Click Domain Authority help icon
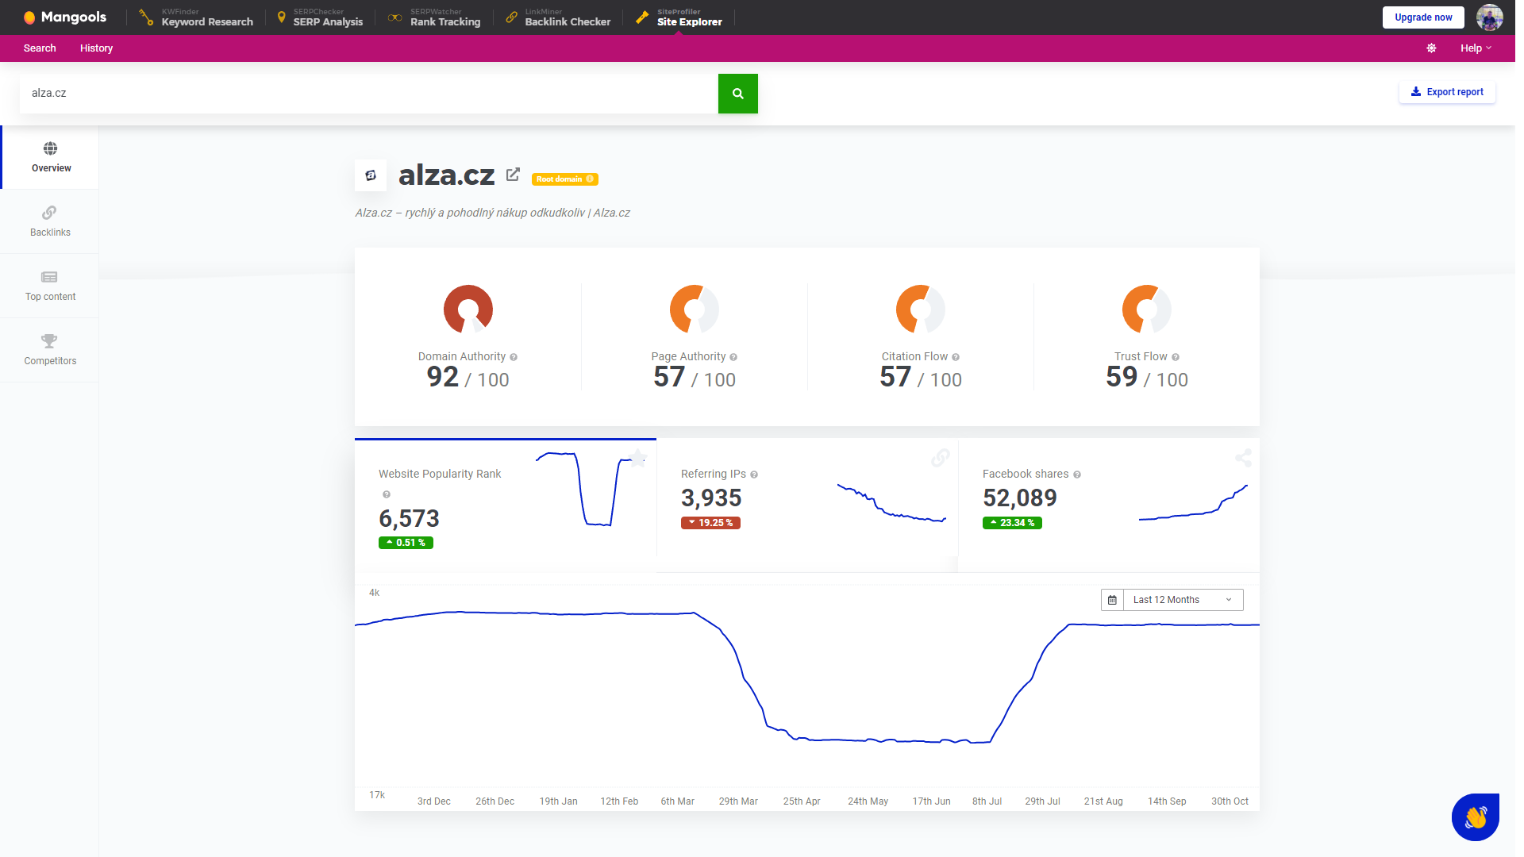 [x=514, y=357]
